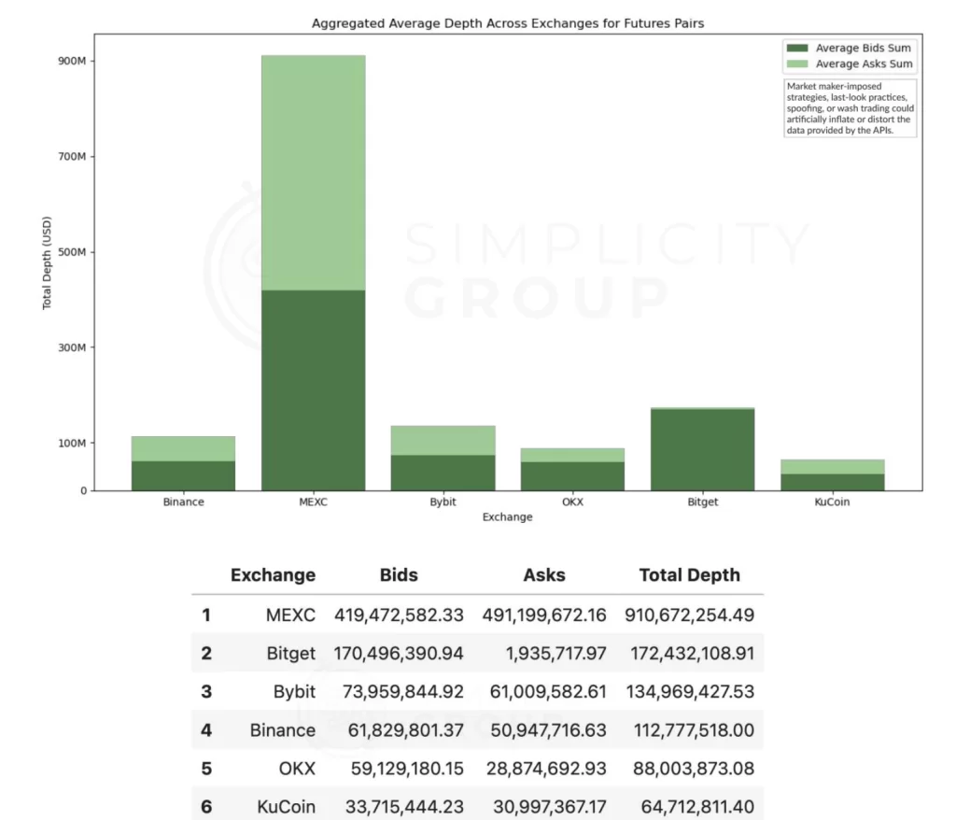This screenshot has width=956, height=820.
Task: Click the Binance asks value 50,947,716.63
Action: (548, 730)
